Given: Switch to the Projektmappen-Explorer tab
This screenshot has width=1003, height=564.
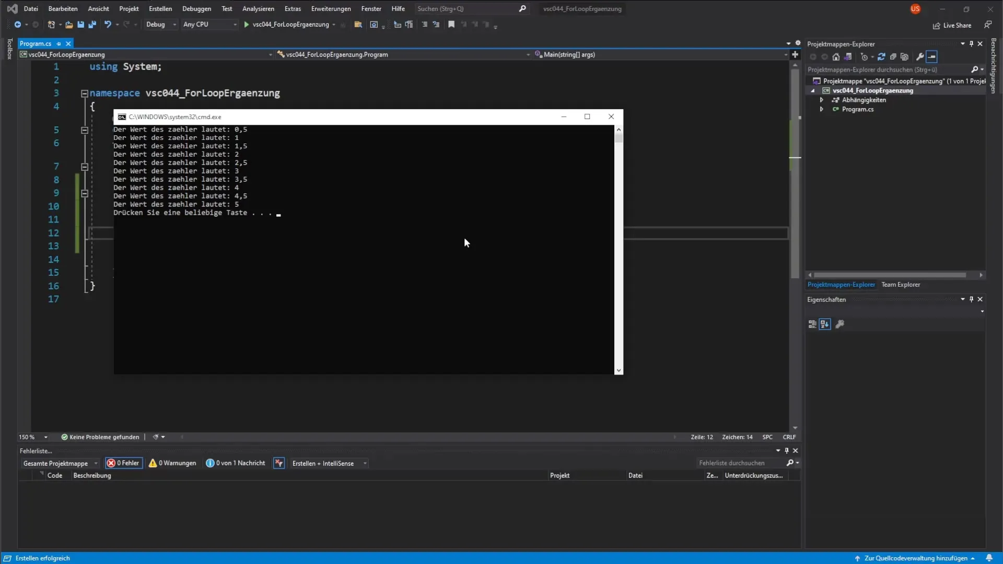Looking at the screenshot, I should coord(841,285).
